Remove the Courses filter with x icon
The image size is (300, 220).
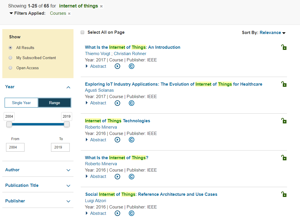[69, 14]
